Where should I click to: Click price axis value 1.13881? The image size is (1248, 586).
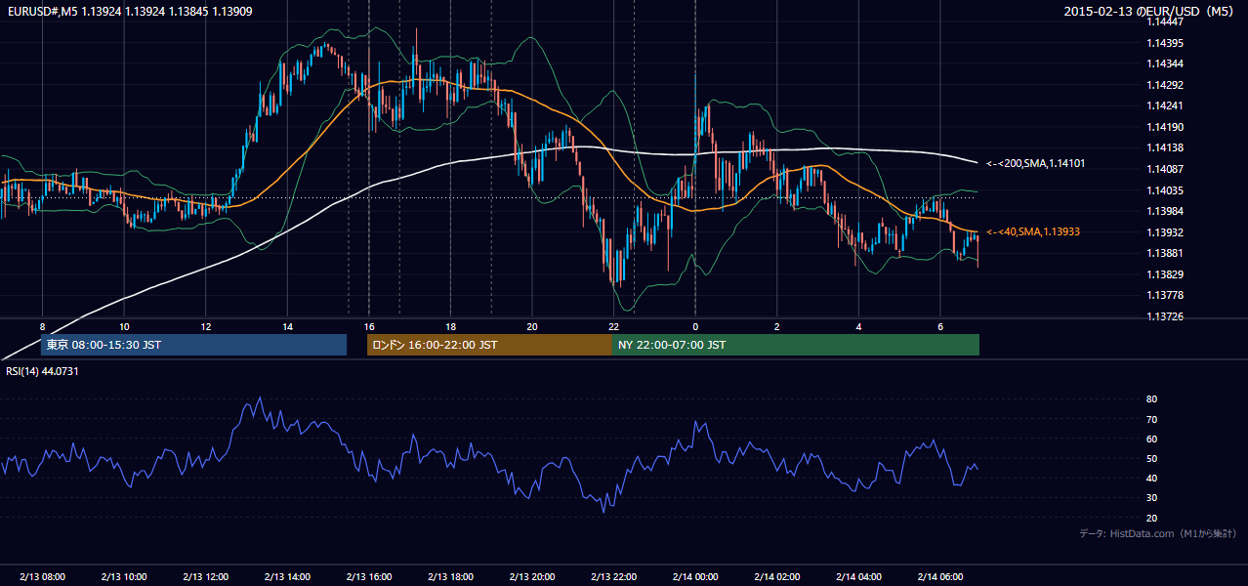pos(1167,253)
